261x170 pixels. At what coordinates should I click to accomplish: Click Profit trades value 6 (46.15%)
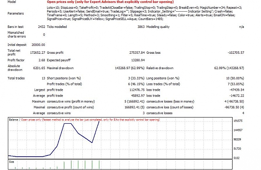[x=136, y=84]
